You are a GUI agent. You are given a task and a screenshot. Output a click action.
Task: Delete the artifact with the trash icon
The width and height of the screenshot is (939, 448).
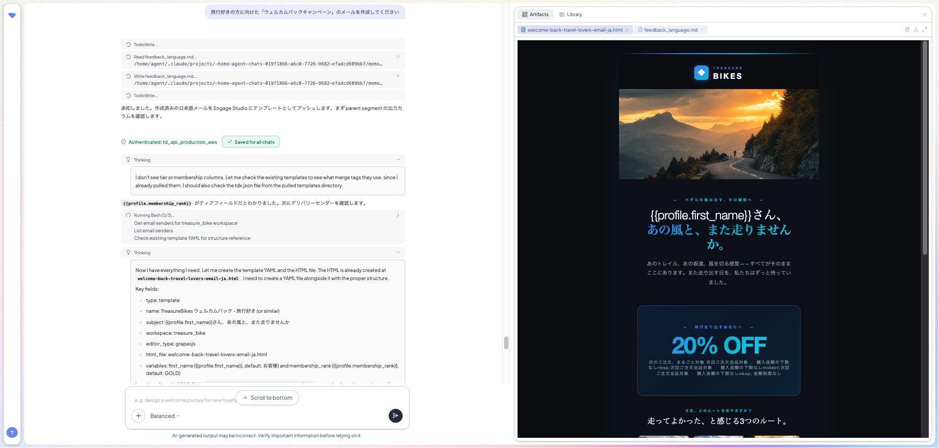[x=907, y=30]
